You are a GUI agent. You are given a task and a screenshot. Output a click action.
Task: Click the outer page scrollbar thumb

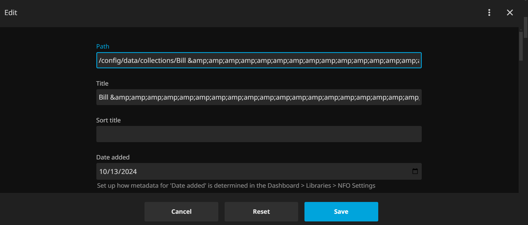tap(526, 27)
